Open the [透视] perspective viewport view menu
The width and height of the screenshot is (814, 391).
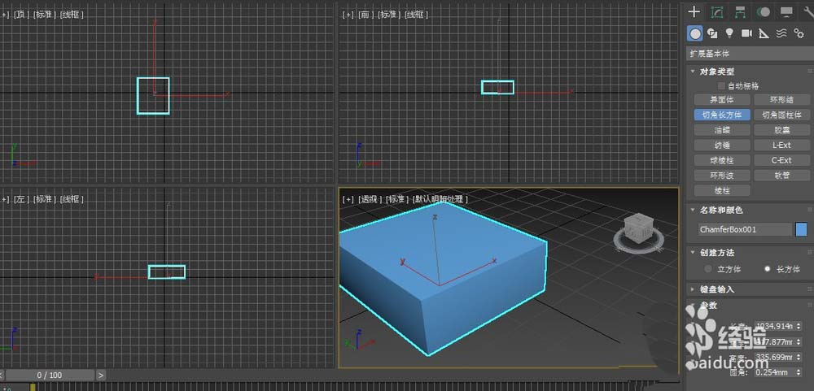click(370, 199)
